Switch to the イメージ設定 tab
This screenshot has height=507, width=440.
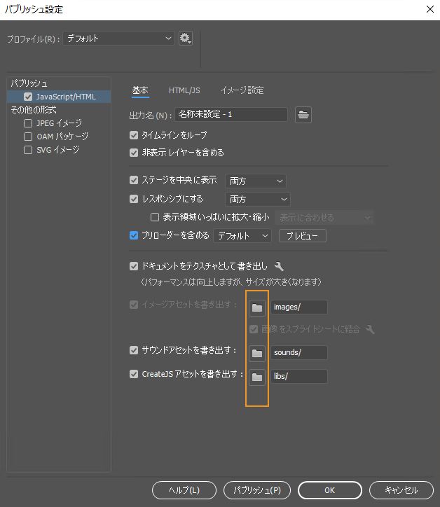242,90
